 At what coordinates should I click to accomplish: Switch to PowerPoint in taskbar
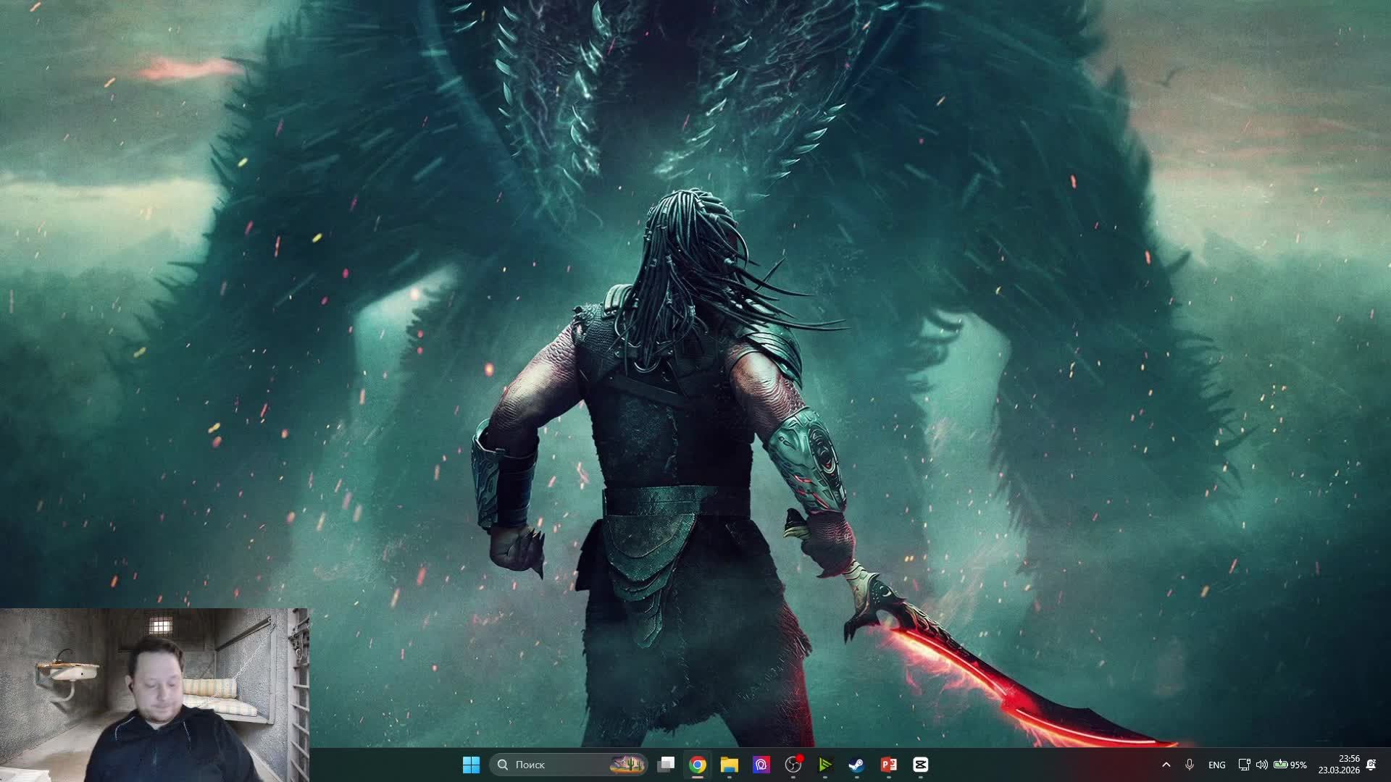[889, 765]
